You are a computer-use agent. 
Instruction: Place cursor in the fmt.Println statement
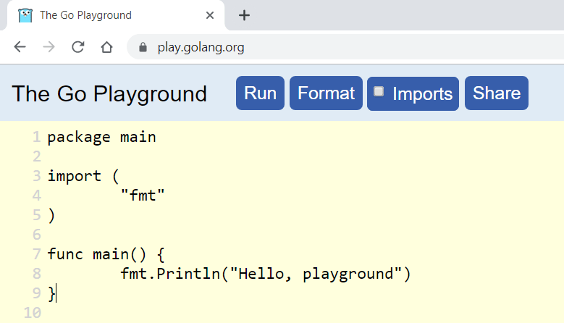click(x=265, y=274)
